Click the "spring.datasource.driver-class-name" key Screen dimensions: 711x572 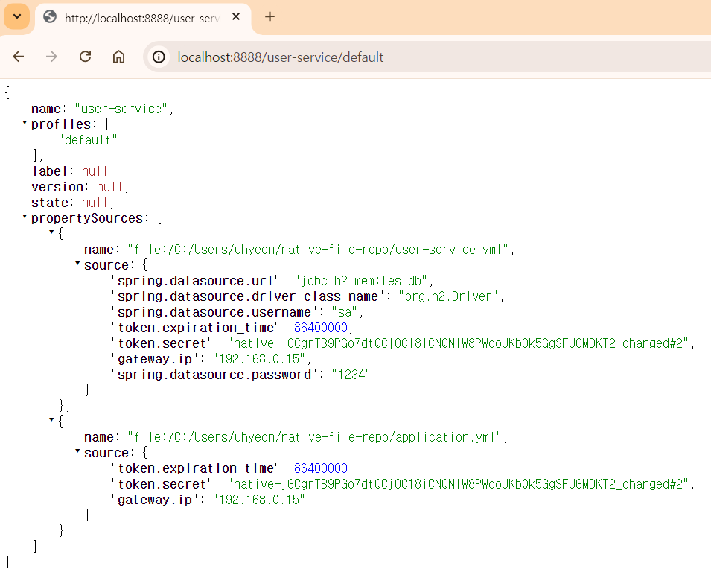click(x=248, y=296)
